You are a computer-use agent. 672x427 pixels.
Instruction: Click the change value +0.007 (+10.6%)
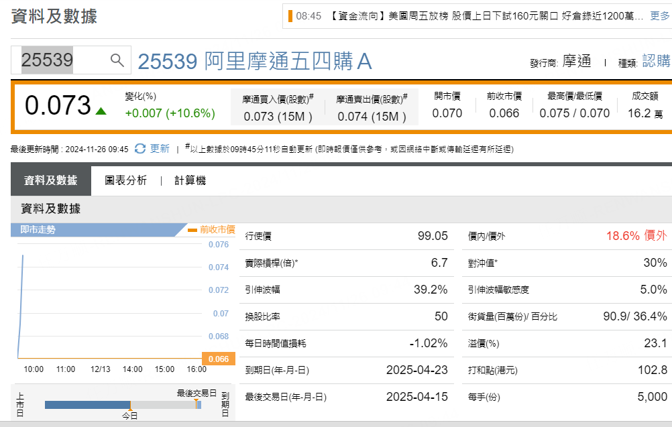[170, 113]
